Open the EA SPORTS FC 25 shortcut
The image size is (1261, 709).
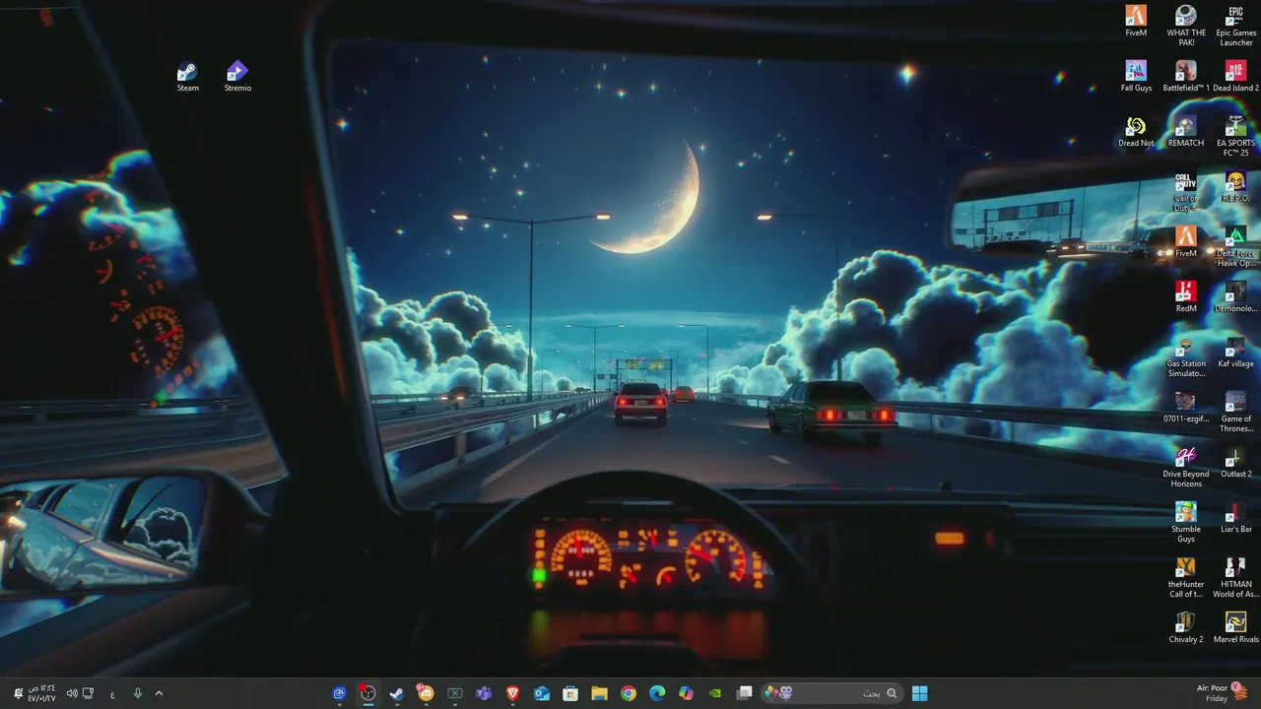pyautogui.click(x=1235, y=136)
